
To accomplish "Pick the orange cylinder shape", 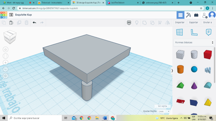I will (x=180, y=69).
